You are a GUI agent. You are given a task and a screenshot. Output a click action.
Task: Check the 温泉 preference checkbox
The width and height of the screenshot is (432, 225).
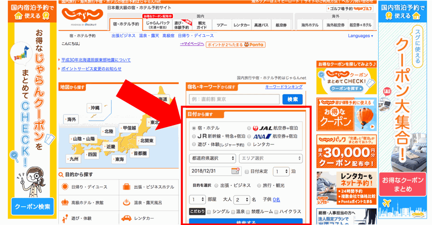(233, 212)
